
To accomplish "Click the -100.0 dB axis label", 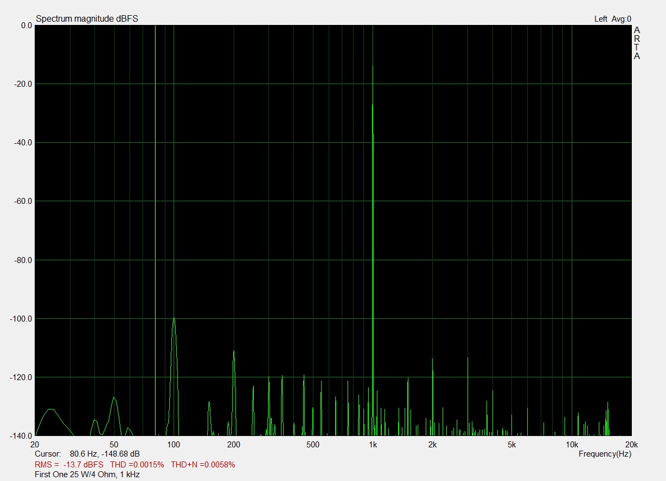I will (x=21, y=318).
